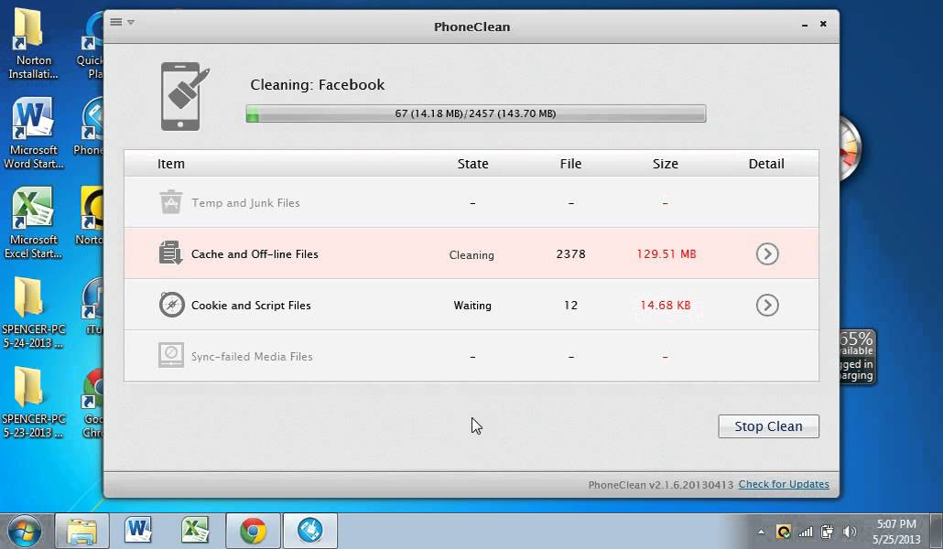943x549 pixels.
Task: Click the 129.51 MB size value
Action: (666, 253)
